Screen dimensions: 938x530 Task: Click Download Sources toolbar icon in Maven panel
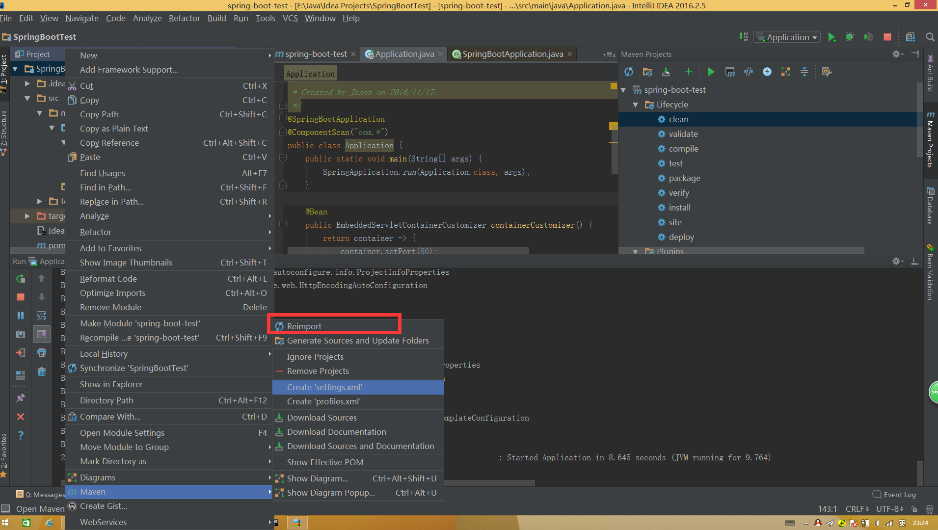pos(666,72)
